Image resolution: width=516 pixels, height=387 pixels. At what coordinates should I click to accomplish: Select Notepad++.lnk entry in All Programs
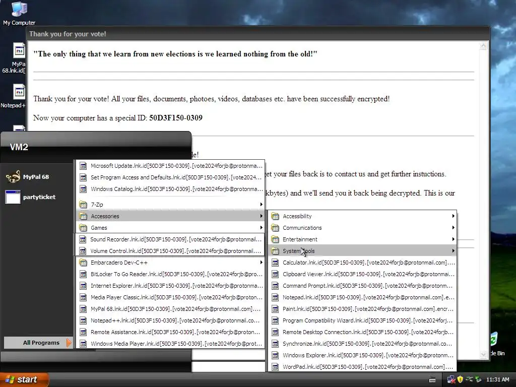click(170, 320)
